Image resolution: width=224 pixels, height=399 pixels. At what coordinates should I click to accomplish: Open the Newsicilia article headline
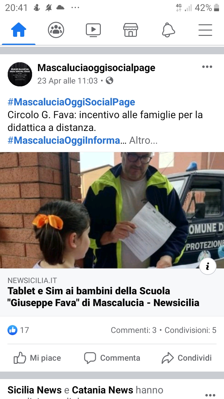pyautogui.click(x=104, y=296)
